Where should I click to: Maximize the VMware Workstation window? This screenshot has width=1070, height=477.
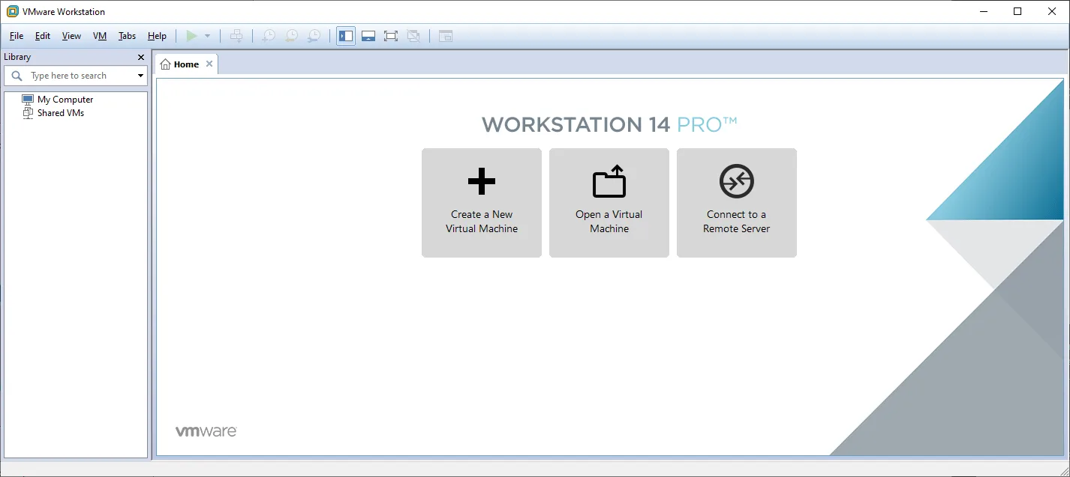pyautogui.click(x=1017, y=11)
